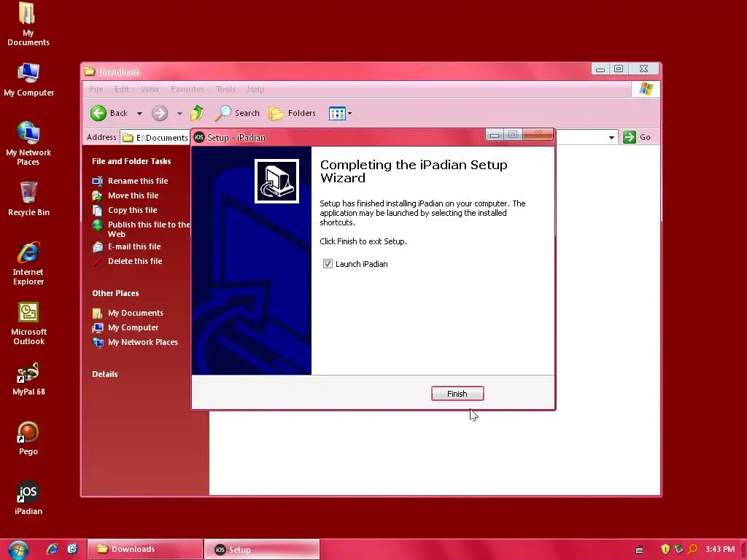Click the keyboard tray icon
The width and height of the screenshot is (747, 560).
point(640,550)
